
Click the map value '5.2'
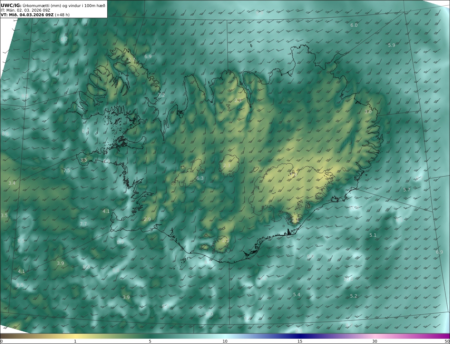(354, 296)
